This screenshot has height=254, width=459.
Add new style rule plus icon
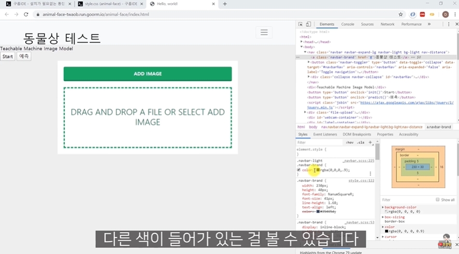coord(370,142)
